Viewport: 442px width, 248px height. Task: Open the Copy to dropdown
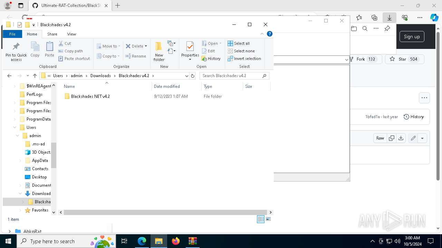108,56
